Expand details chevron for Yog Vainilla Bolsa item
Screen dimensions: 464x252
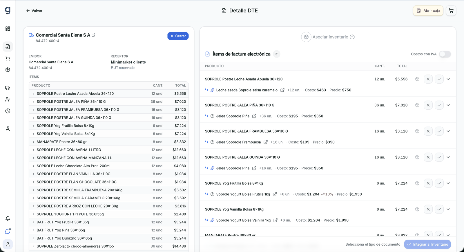(448, 209)
